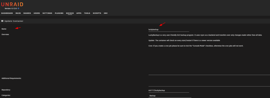Open the Settings page
Viewport: 270px width, 98px height.
point(47,13)
